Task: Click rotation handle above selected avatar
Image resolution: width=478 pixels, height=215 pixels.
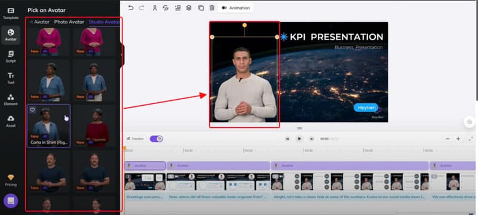Action: (x=244, y=25)
